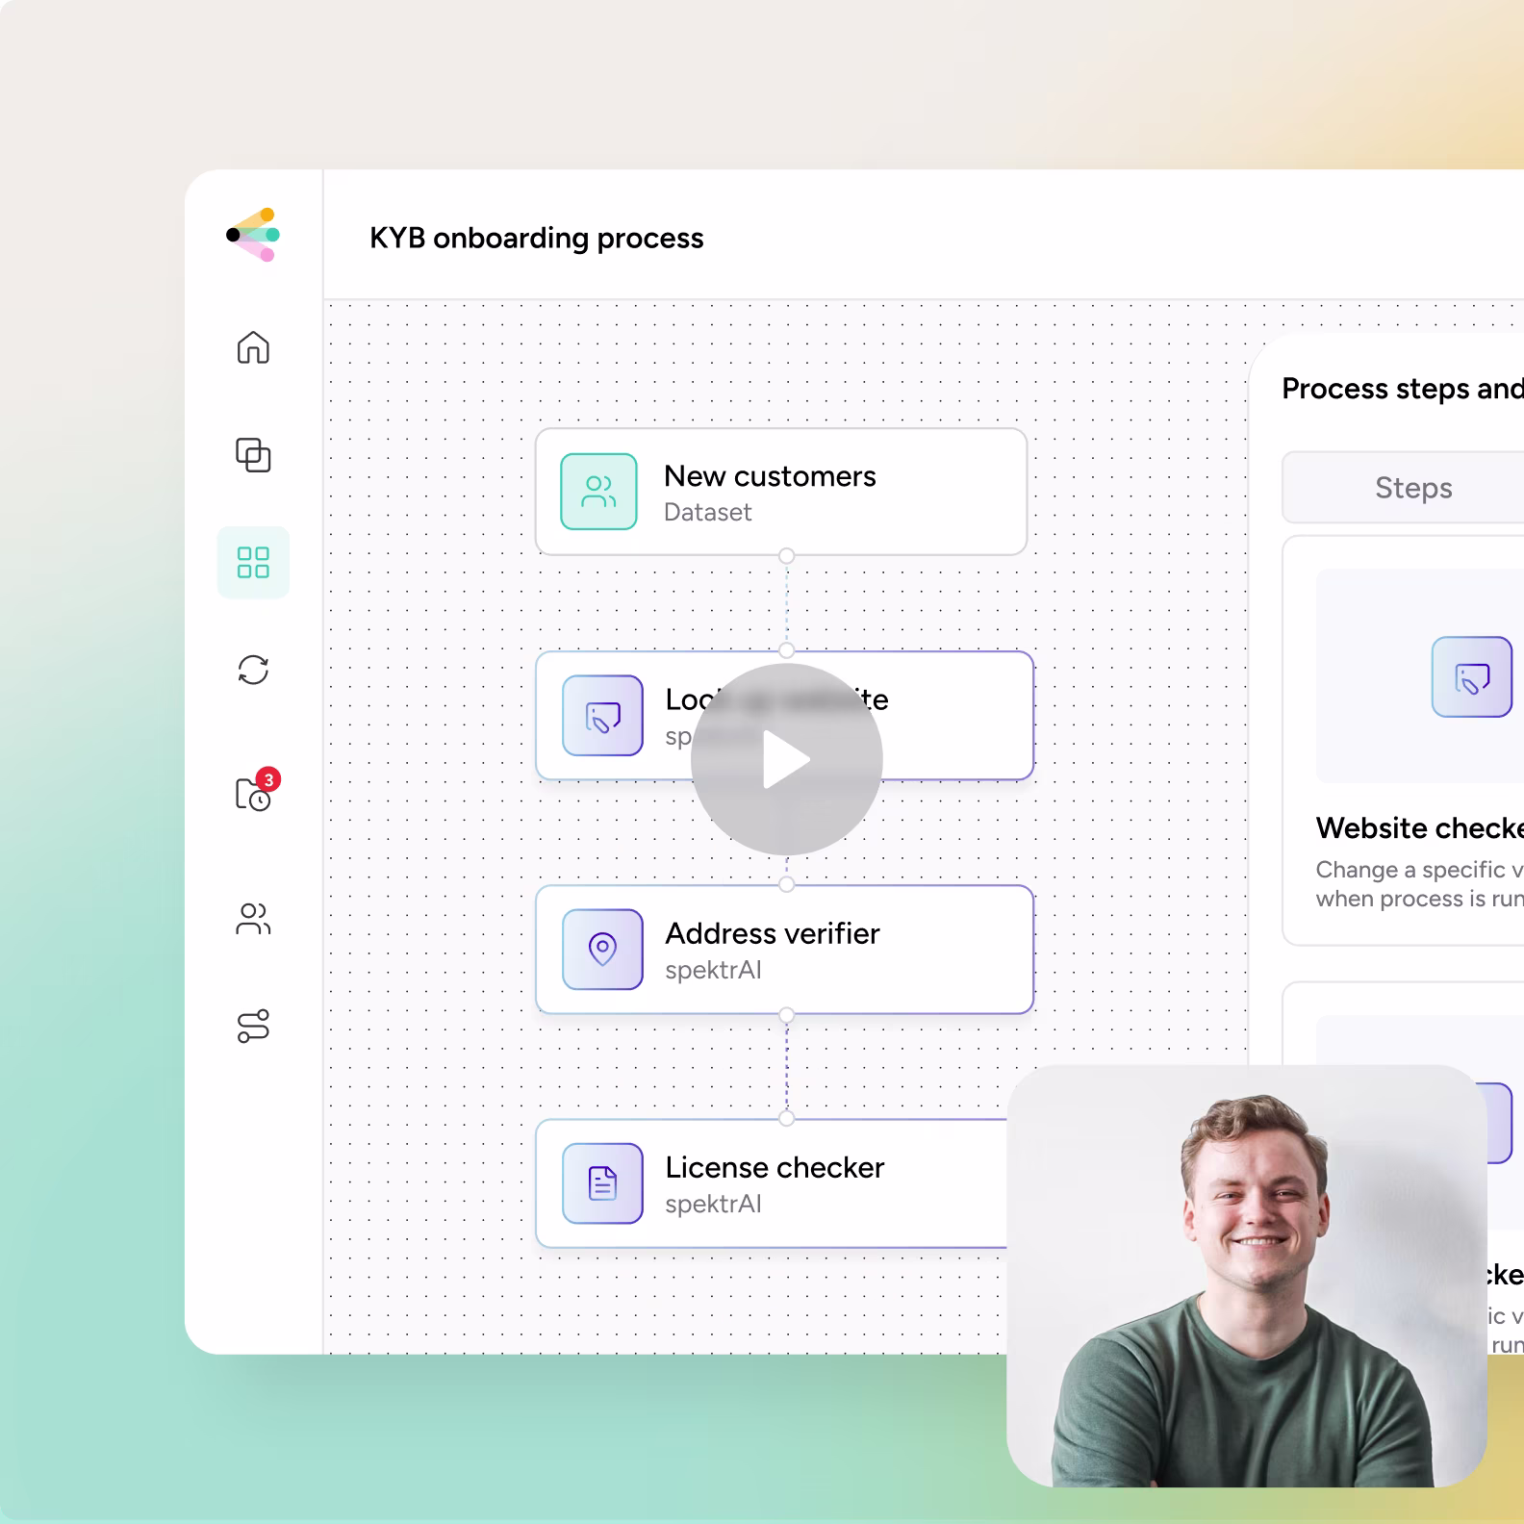Select the Address verifier node

784,950
